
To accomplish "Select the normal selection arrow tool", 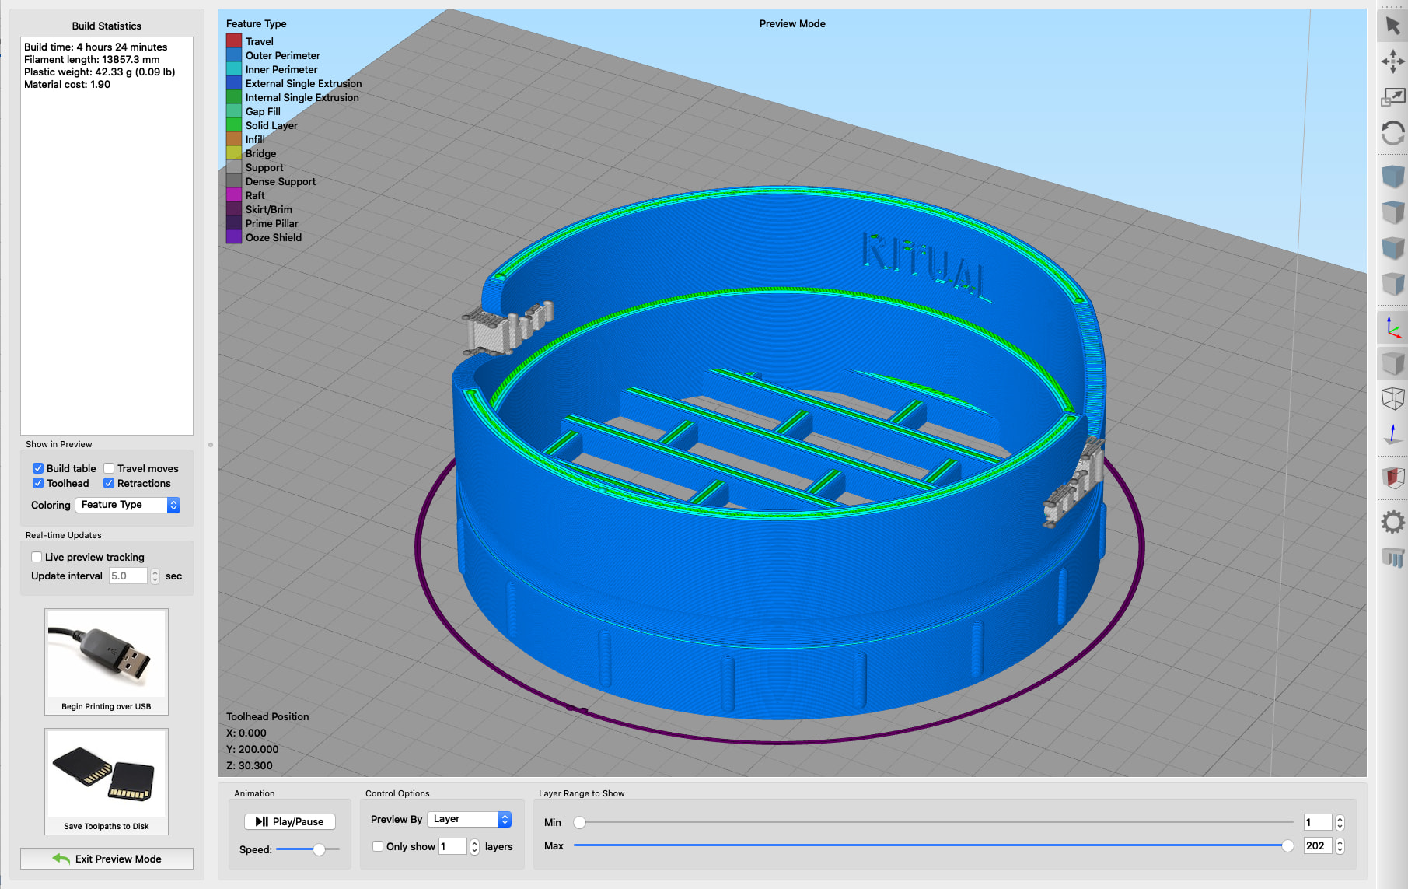I will coord(1392,26).
